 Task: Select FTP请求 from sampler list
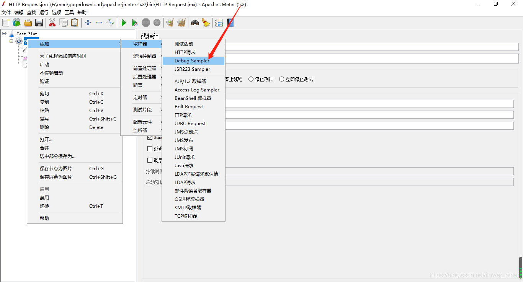click(194, 115)
